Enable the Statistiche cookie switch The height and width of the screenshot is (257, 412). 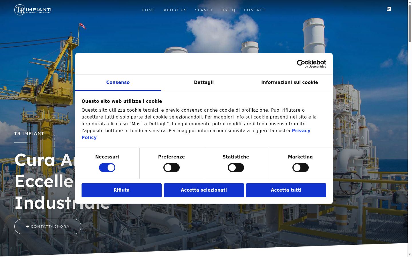click(236, 168)
